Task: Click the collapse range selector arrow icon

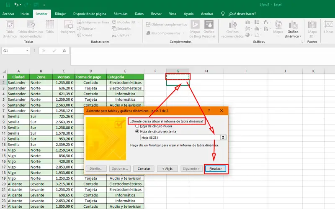Action: click(223, 137)
